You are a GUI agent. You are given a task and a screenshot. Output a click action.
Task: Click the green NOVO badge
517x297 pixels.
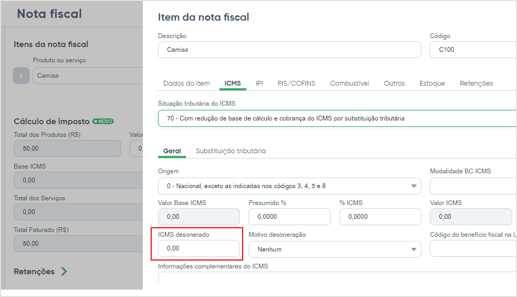[103, 122]
